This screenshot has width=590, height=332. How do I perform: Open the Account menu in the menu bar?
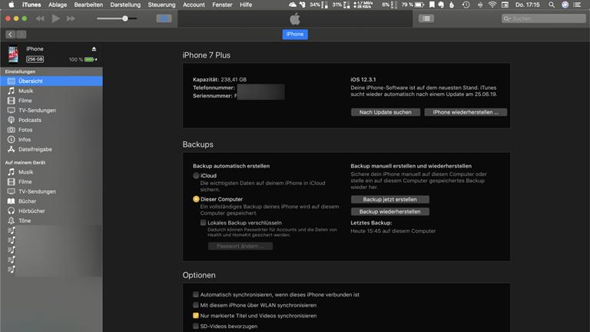(x=194, y=5)
